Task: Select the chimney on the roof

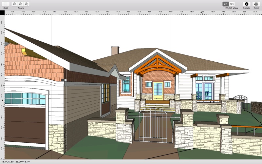Action: pos(115,51)
